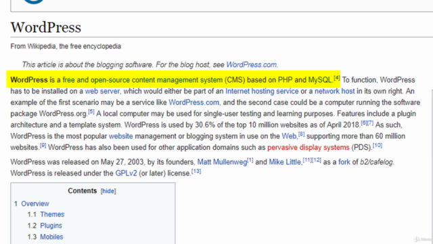Open the Mike Little link

click(285, 162)
